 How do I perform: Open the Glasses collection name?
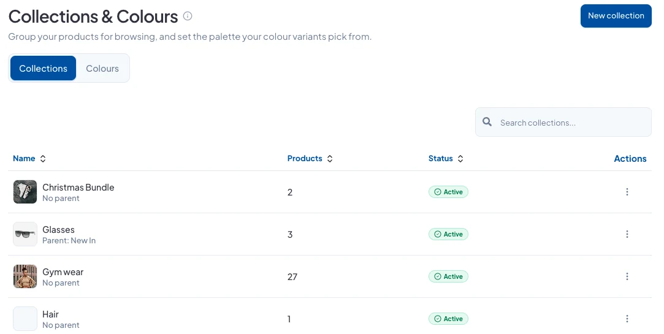coord(58,229)
